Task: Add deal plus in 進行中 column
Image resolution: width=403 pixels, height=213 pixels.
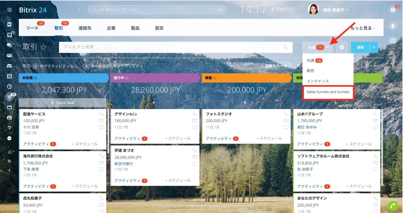Action: point(154,103)
